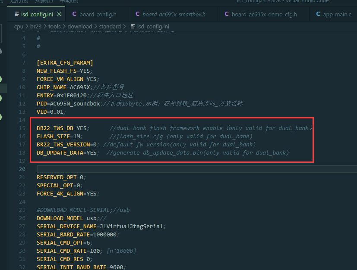Click the FORCE_VM_ALIGN=YES line
Screen dimensions: 357x270
click(x=68, y=79)
